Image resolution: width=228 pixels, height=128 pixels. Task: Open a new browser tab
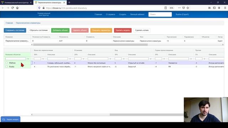pos(69,2)
